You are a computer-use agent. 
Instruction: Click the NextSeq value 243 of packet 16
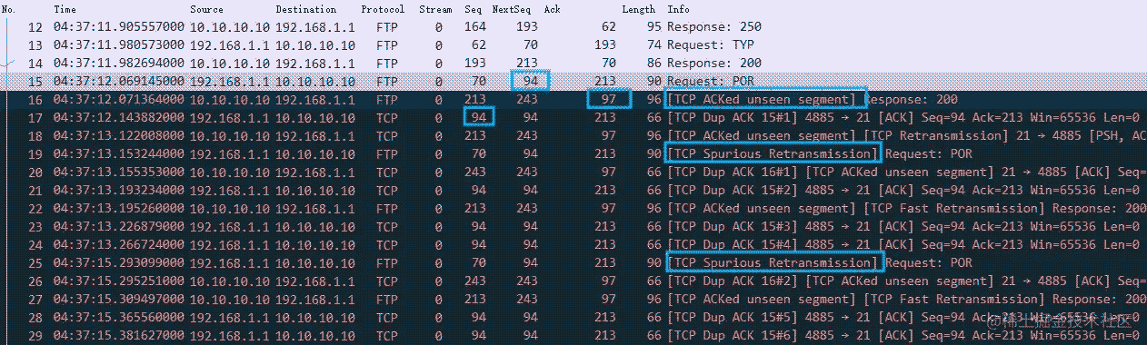coord(526,100)
